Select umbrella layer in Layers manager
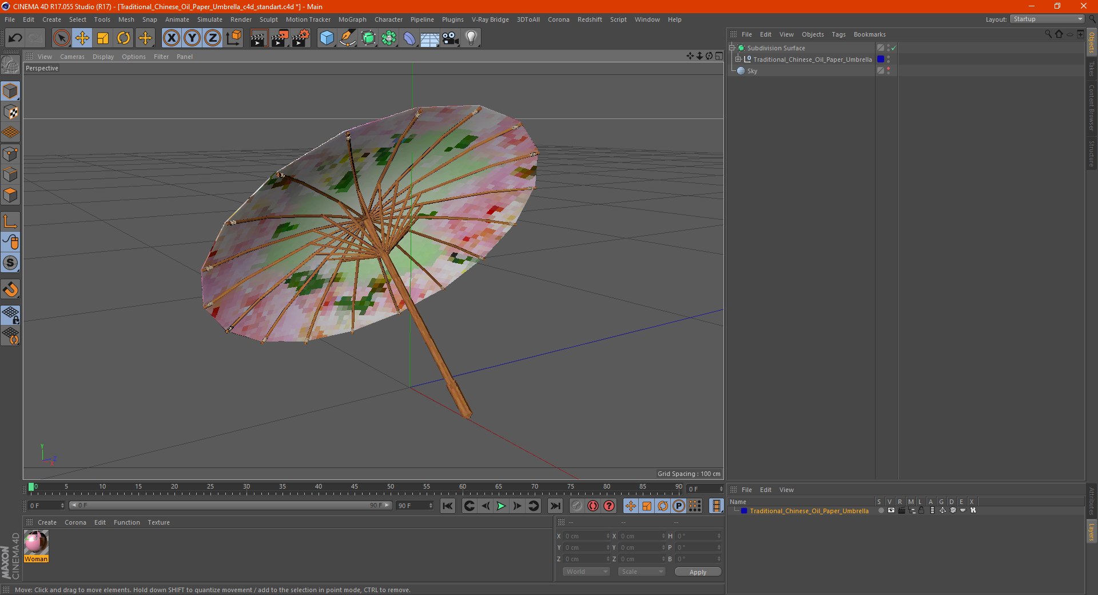Viewport: 1098px width, 595px height. point(809,511)
